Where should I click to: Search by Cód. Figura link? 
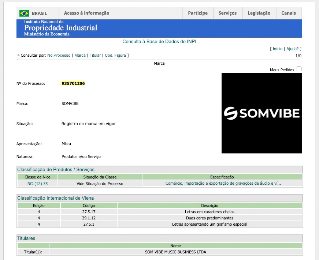tap(115, 55)
